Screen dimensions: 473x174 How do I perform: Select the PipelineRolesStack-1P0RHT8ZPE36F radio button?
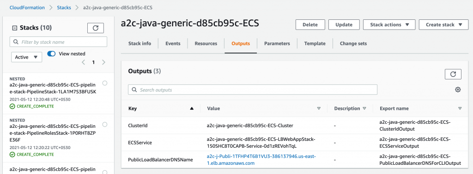click(105, 124)
